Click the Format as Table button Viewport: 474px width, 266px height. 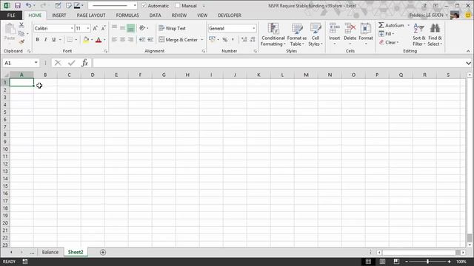pos(297,35)
